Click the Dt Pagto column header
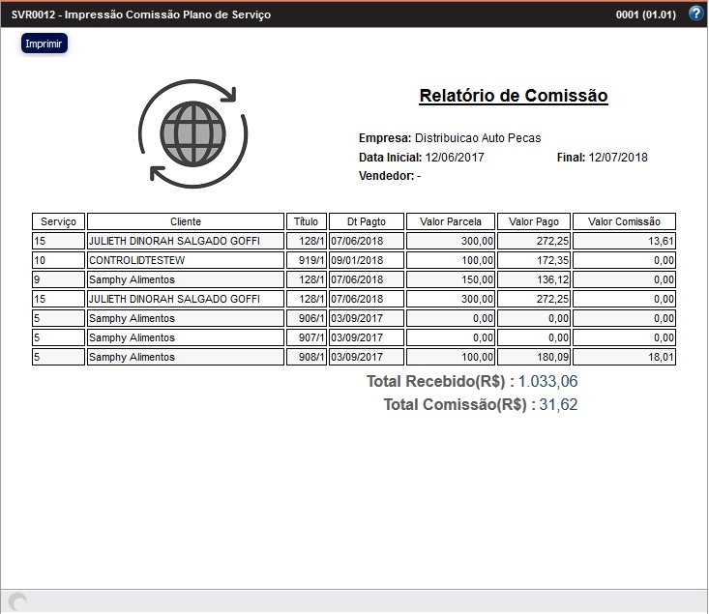 (366, 221)
